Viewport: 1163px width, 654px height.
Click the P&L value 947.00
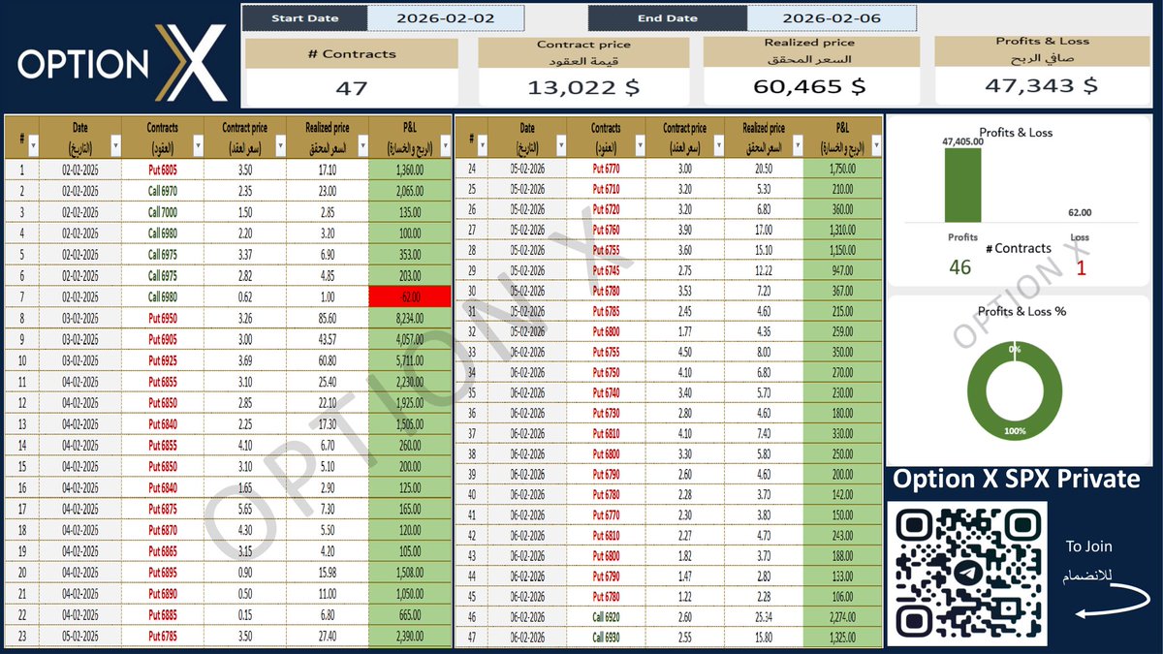[842, 270]
